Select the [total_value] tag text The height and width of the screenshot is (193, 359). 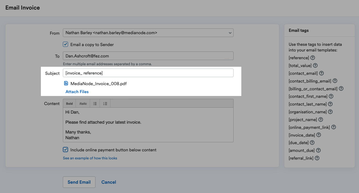coord(300,66)
